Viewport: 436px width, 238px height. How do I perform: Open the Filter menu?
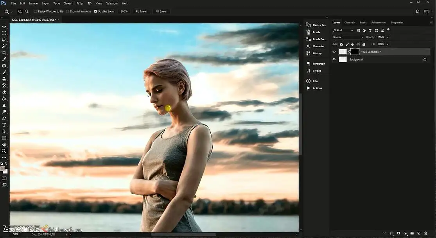(x=80, y=3)
